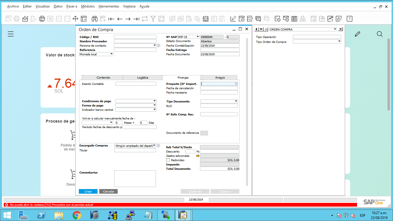Expand the Tipo Documento dropdown
Image resolution: width=393 pixels, height=221 pixels.
click(x=236, y=101)
